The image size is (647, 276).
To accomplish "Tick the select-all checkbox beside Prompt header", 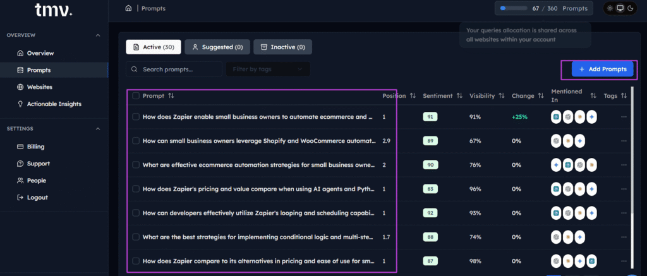I will 136,96.
